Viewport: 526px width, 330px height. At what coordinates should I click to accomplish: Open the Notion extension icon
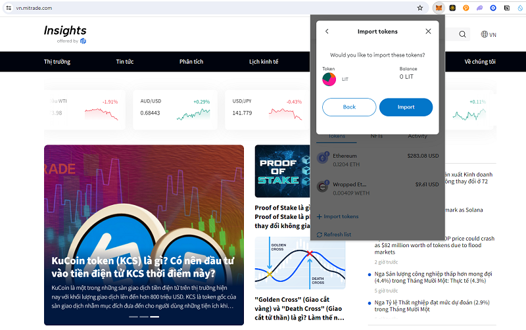[507, 8]
